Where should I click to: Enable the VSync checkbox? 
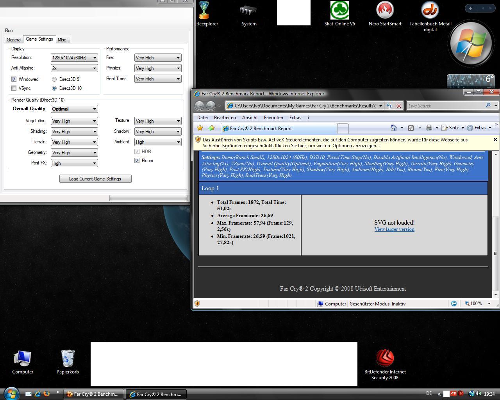pyautogui.click(x=14, y=88)
